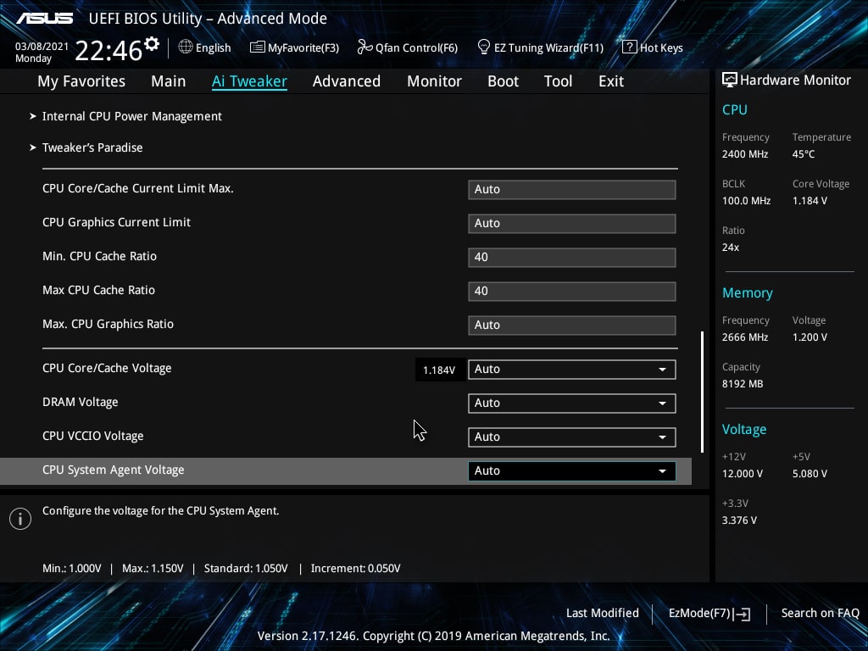Open MyFavorite(F3) label
The image size is (868, 651).
pyautogui.click(x=303, y=47)
